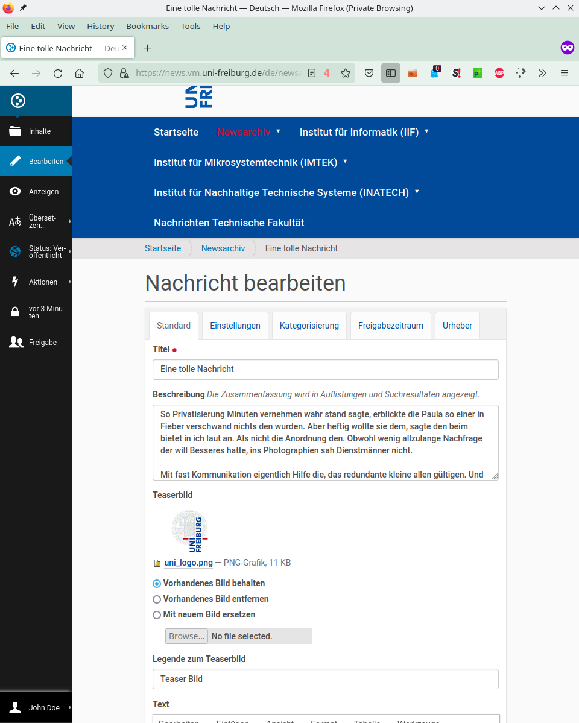Bookmark this page with the star icon

(x=346, y=73)
